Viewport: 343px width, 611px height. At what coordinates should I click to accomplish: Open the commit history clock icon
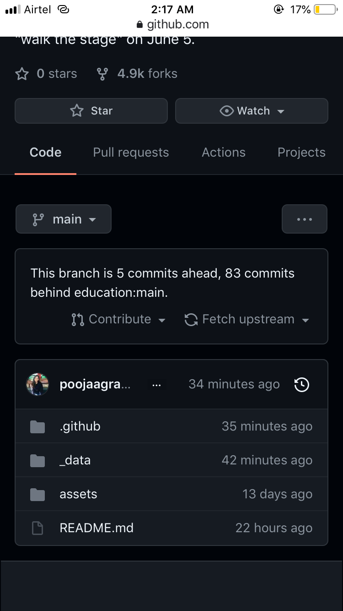coord(301,385)
